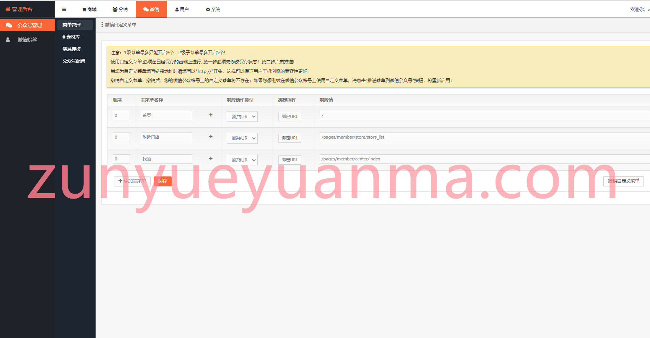This screenshot has width=650, height=338.
Task: Click the orange 保存 button
Action: [x=162, y=181]
